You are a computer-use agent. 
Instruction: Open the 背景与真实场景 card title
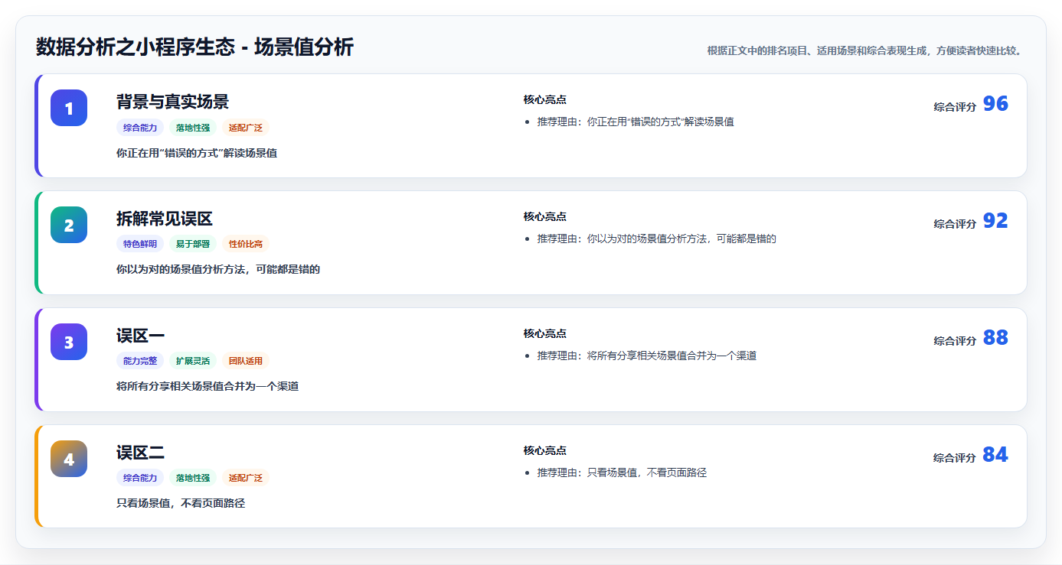click(x=172, y=102)
